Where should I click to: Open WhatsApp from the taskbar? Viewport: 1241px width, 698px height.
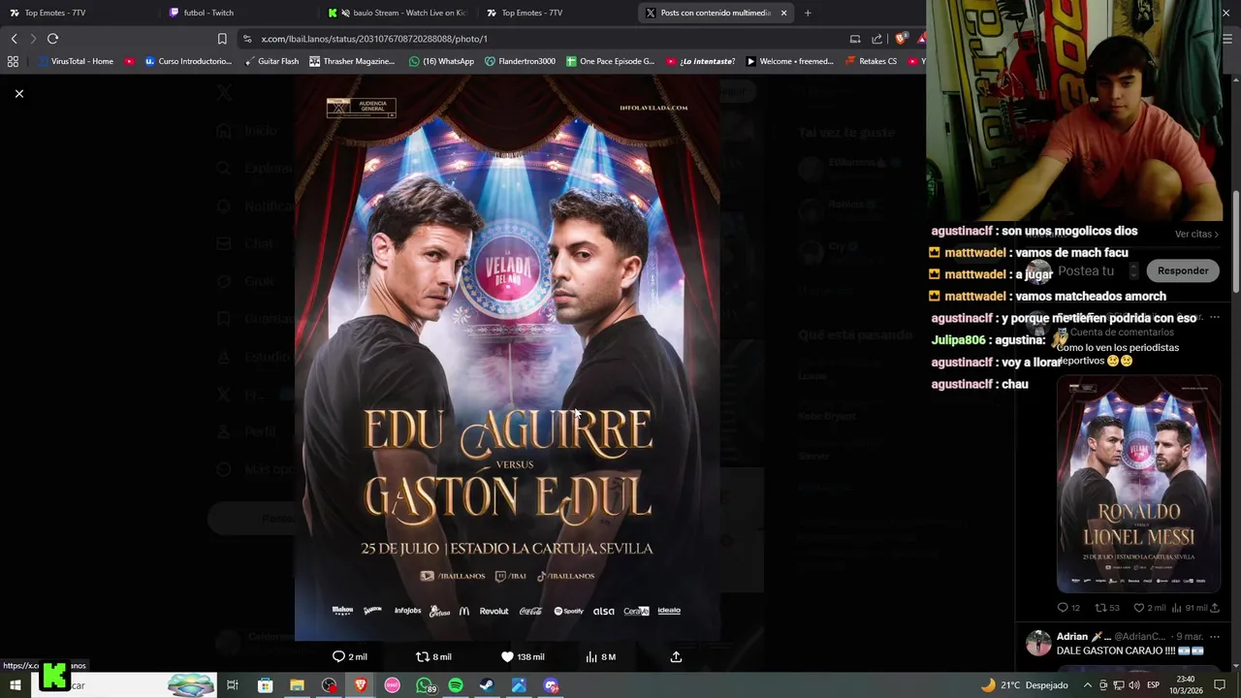pos(425,685)
